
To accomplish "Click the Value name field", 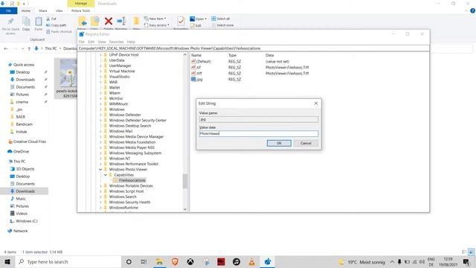I will point(259,119).
